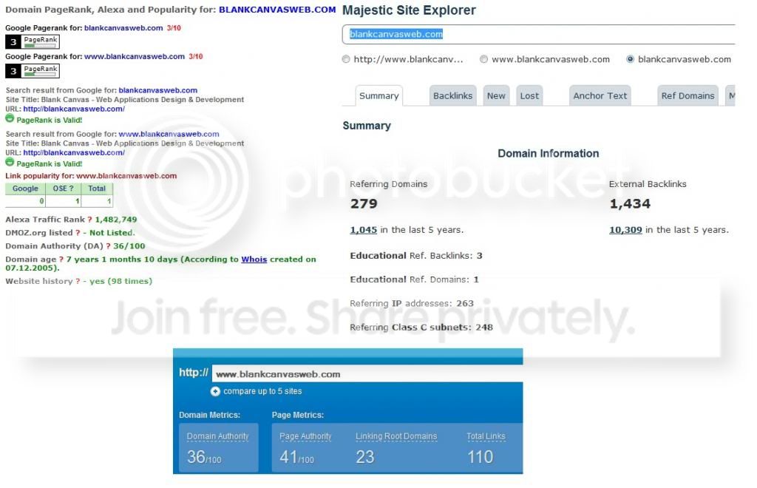
Task: Click the OSE ? column header
Action: (64, 189)
